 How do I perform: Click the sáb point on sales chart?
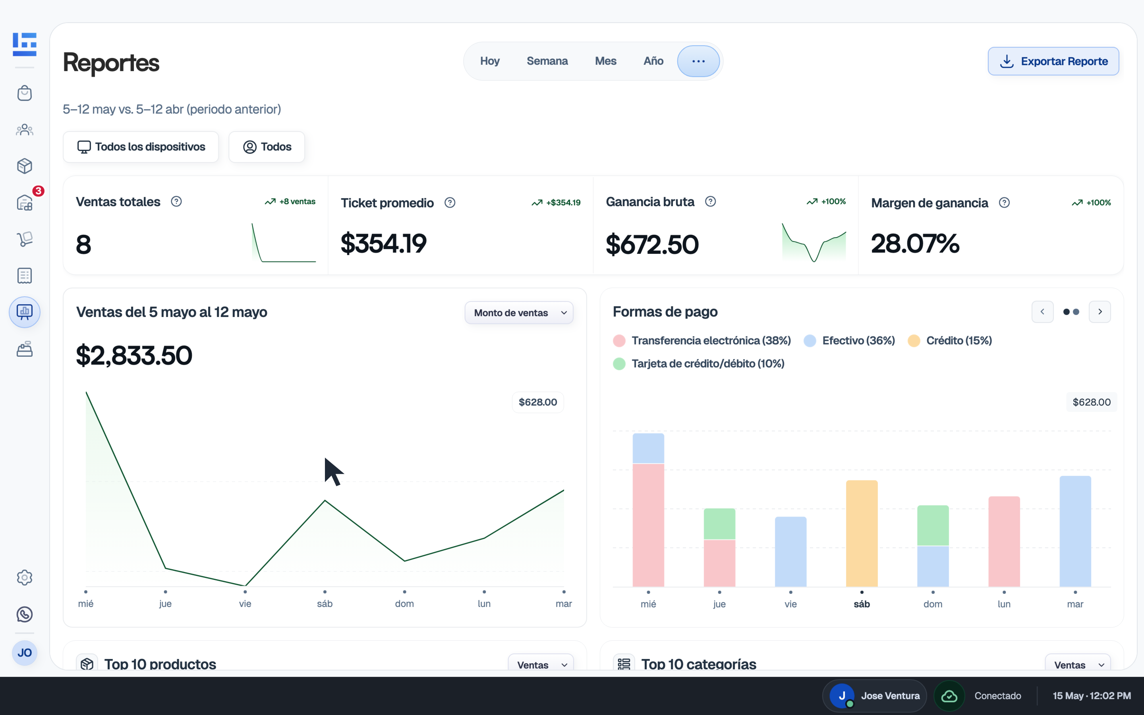(325, 500)
